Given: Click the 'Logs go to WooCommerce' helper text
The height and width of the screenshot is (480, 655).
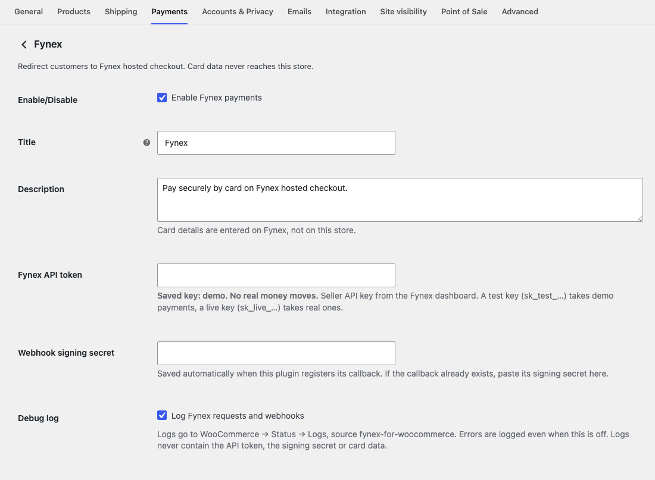Looking at the screenshot, I should pyautogui.click(x=393, y=440).
